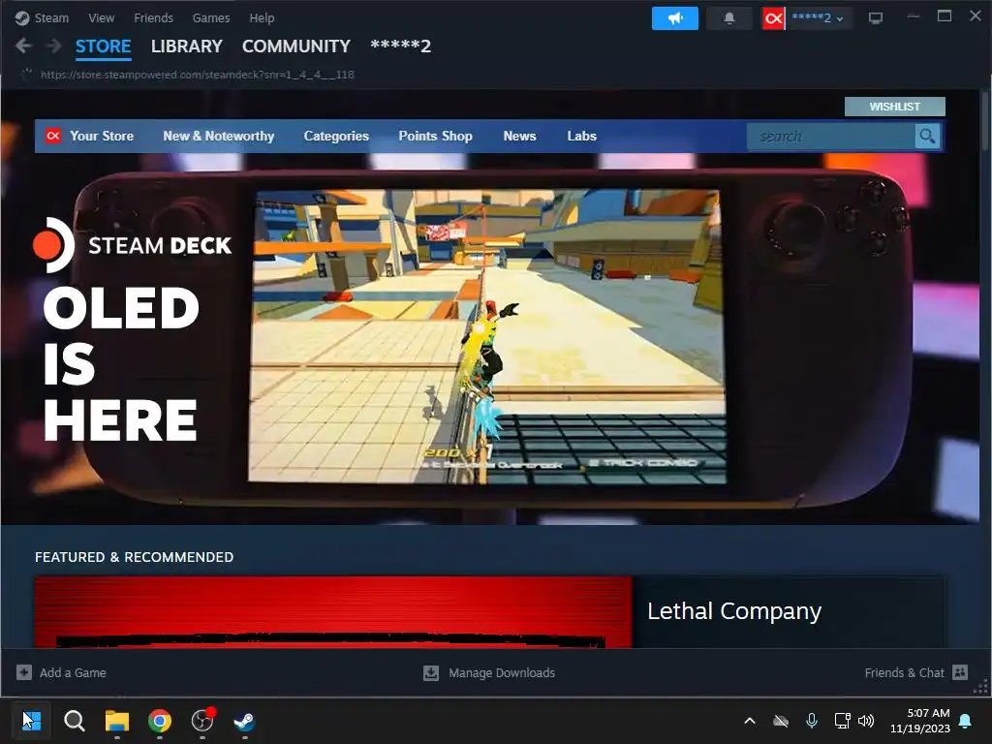Go forward with the right arrow
992x744 pixels.
[54, 46]
